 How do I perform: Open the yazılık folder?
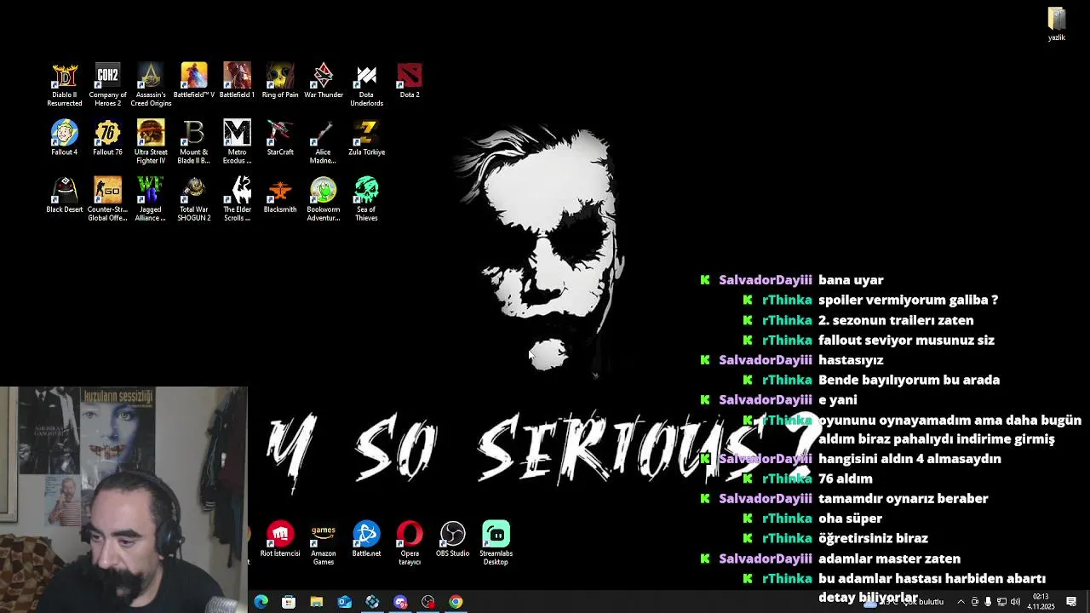(1057, 24)
